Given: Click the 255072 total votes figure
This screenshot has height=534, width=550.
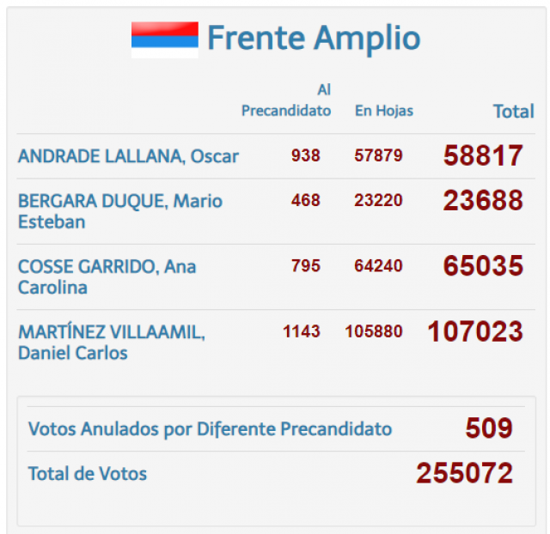Looking at the screenshot, I should [464, 473].
